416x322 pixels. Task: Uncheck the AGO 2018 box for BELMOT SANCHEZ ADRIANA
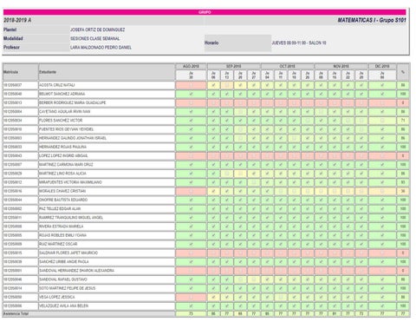pyautogui.click(x=191, y=94)
